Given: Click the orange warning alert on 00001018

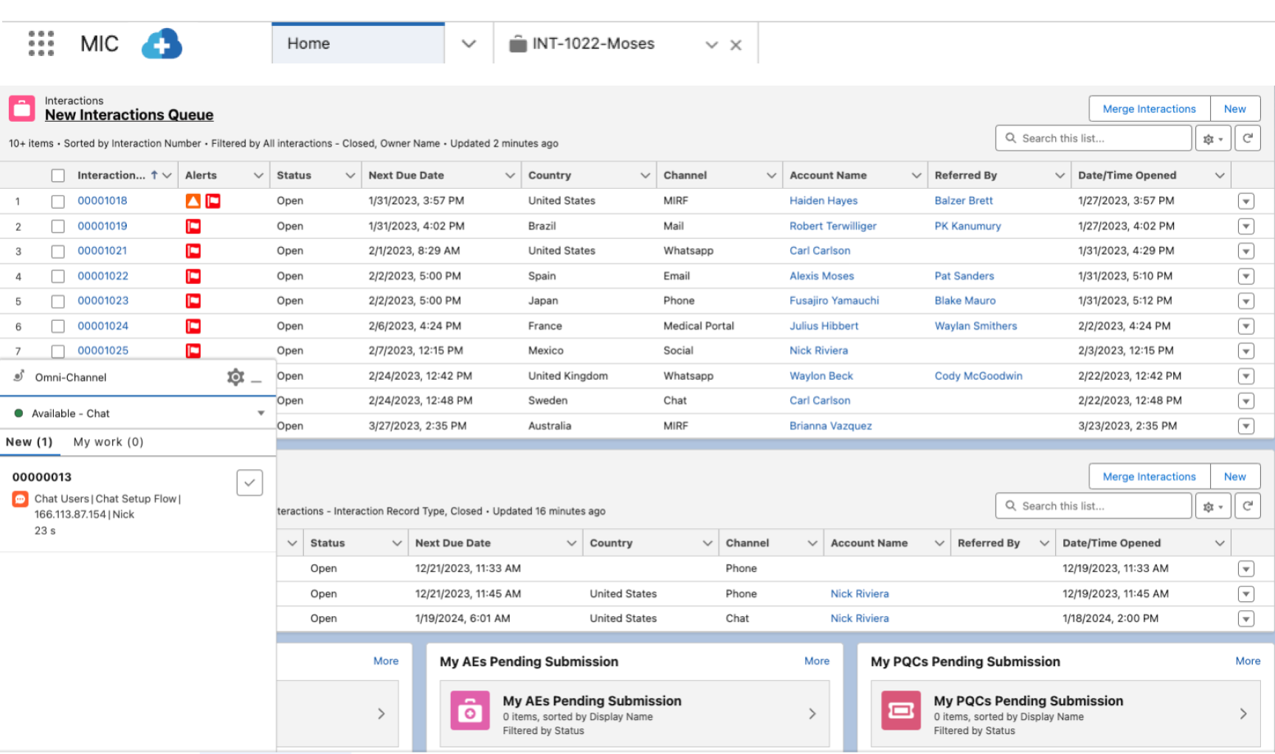Looking at the screenshot, I should (x=193, y=201).
